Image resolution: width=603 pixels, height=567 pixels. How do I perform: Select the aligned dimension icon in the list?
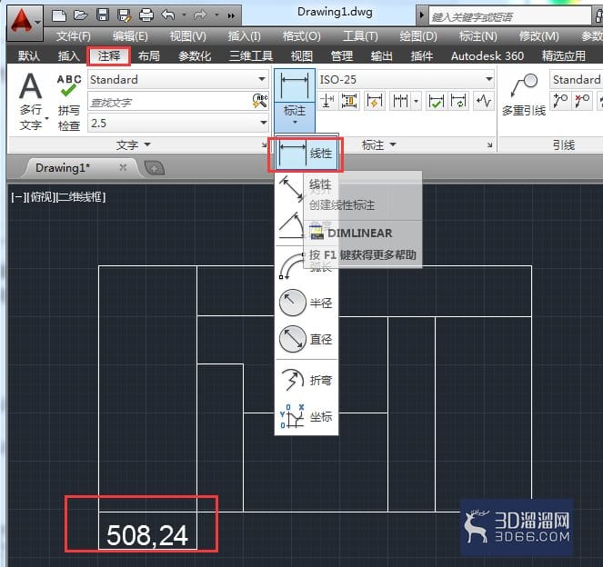point(291,188)
